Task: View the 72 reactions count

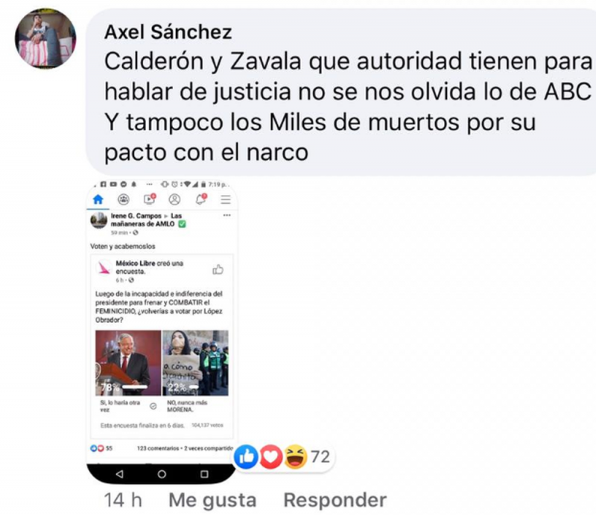Action: click(x=320, y=456)
